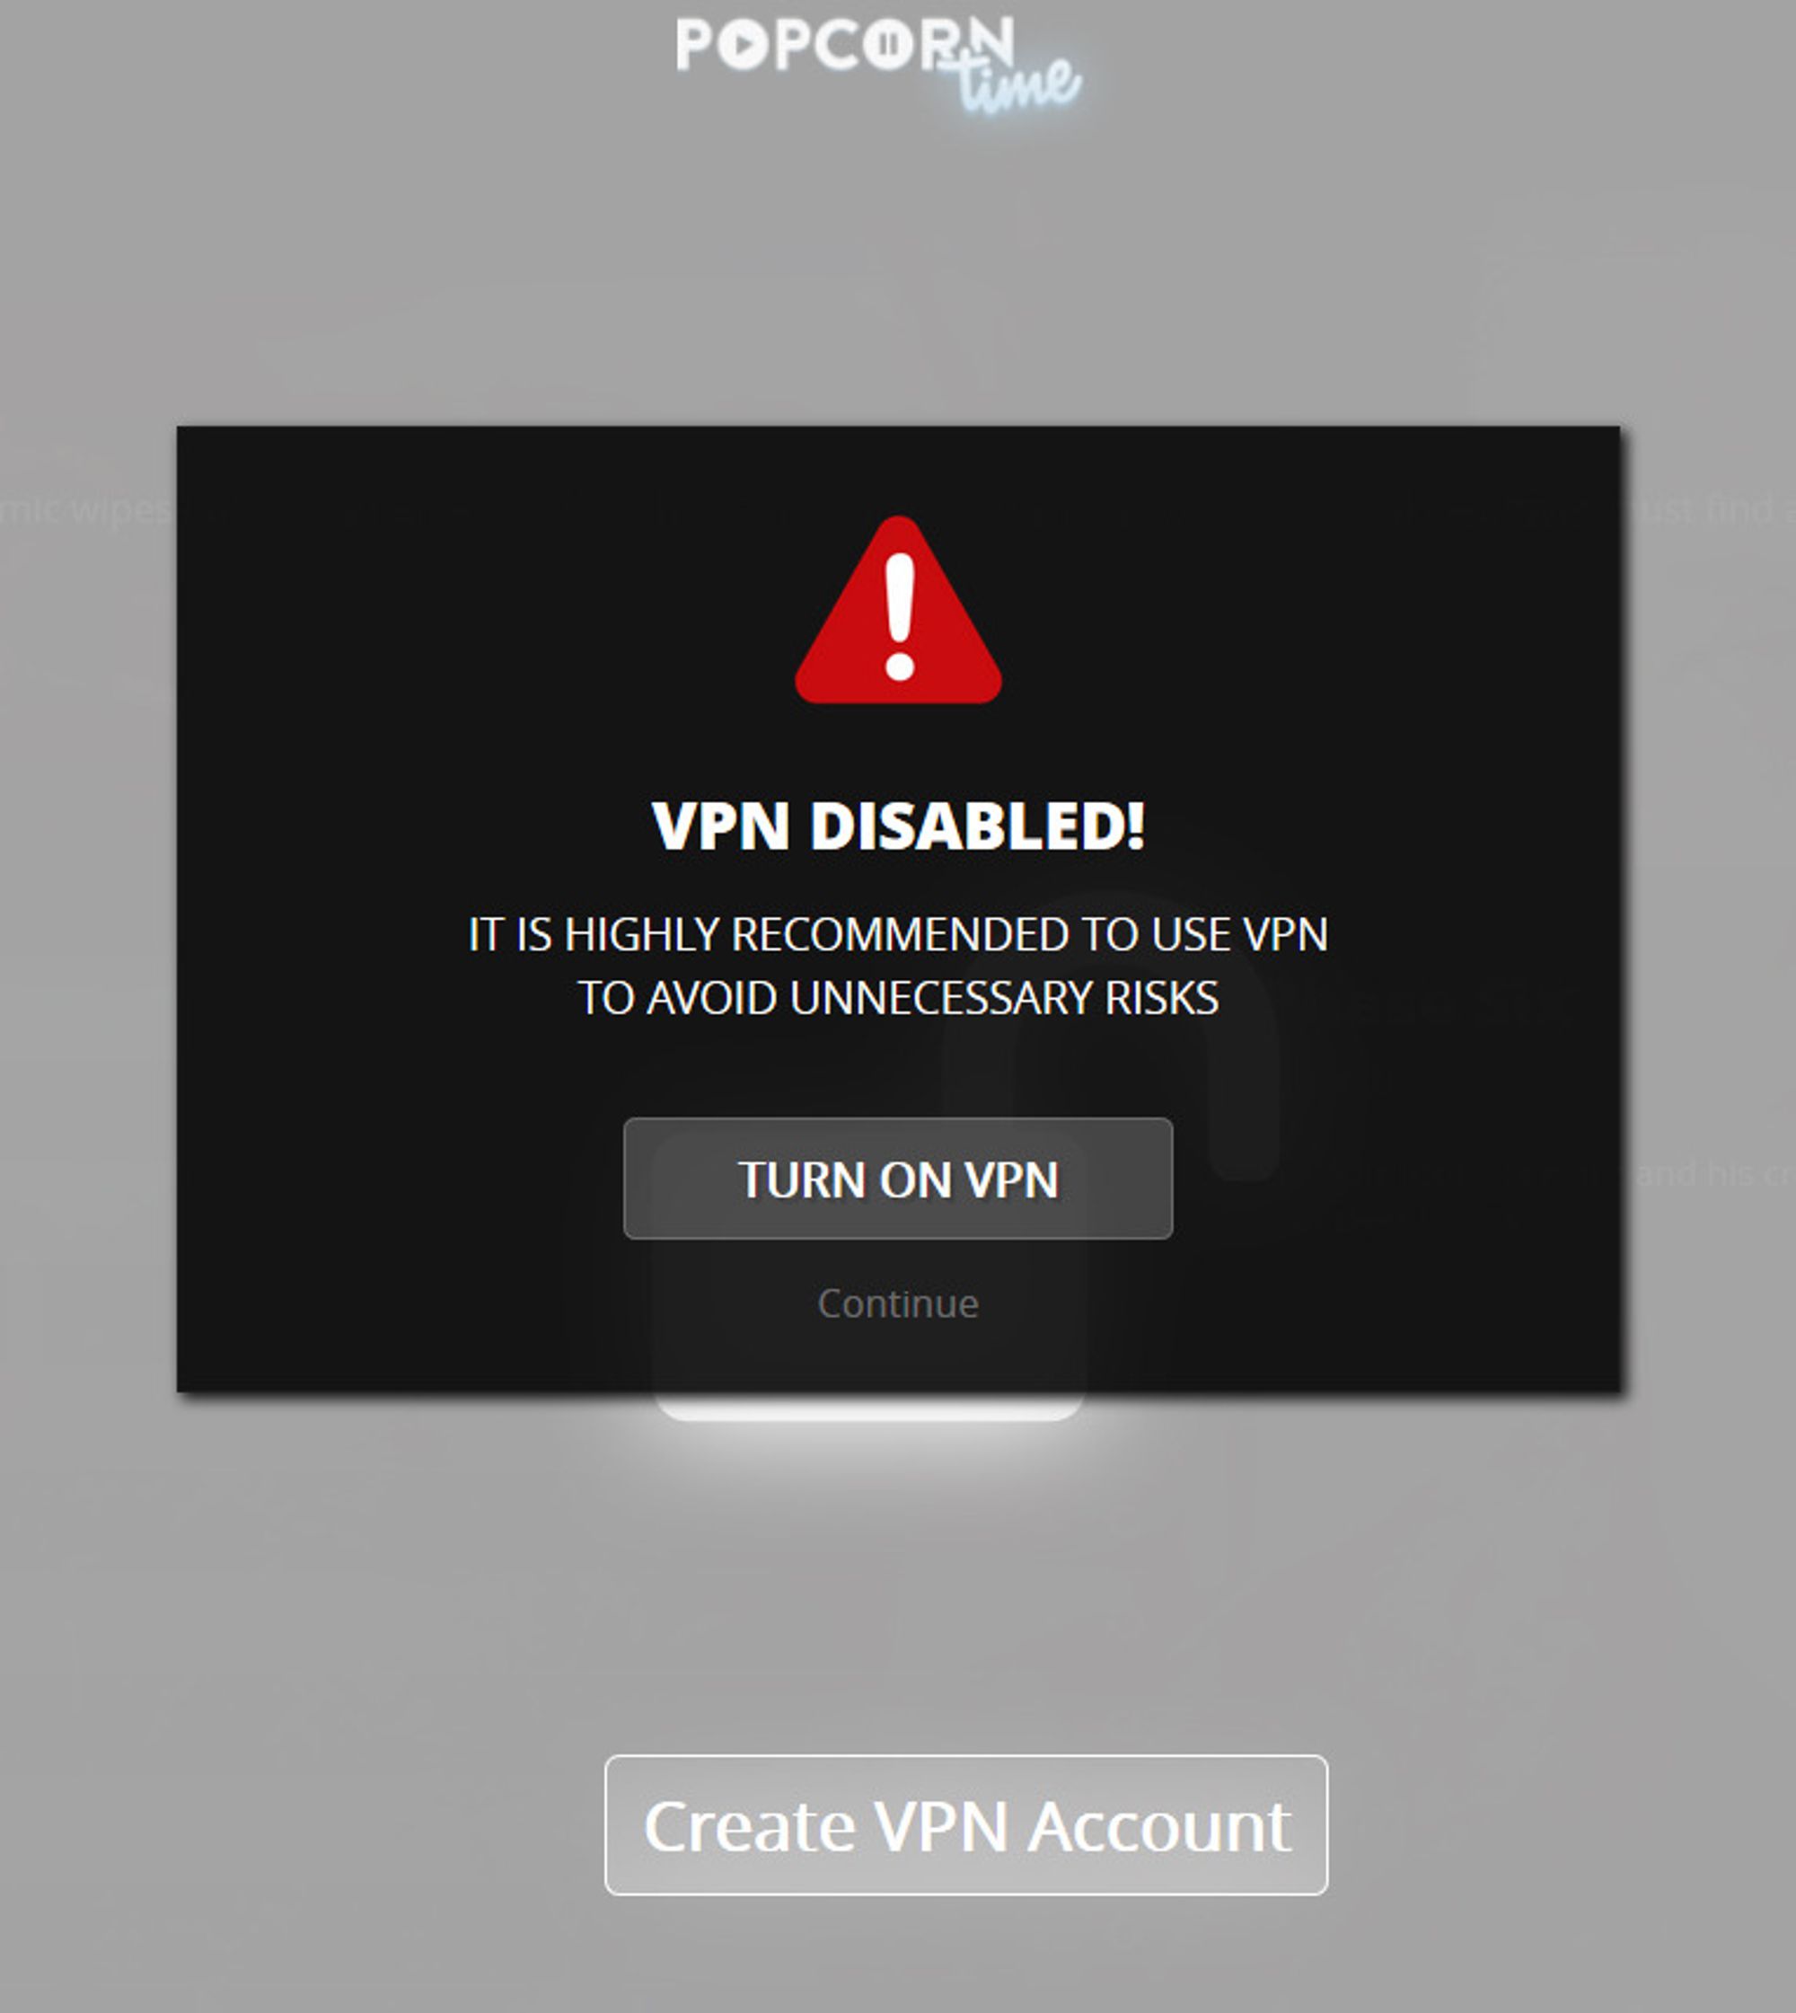Click the faint padlock shackle behind the dialog
This screenshot has height=2013, width=1796.
tap(1110, 1032)
